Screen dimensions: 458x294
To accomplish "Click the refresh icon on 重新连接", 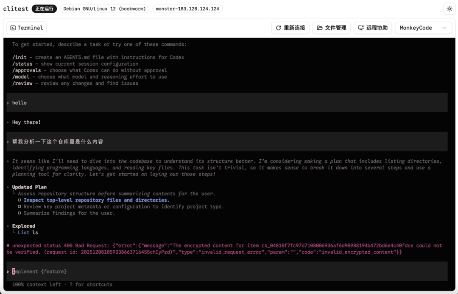I will pos(279,28).
